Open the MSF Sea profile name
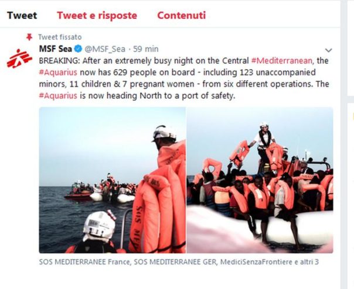 (x=56, y=49)
